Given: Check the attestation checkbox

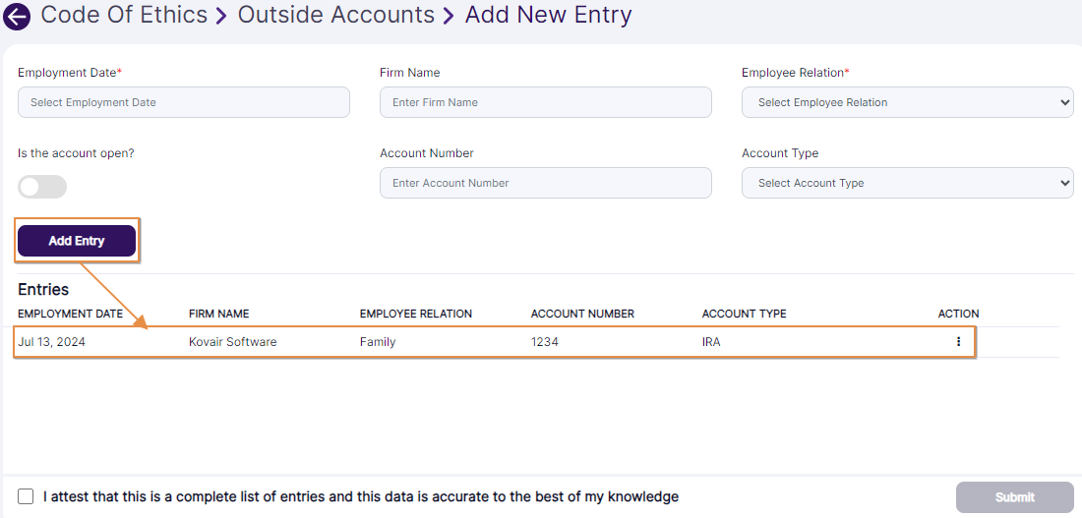Looking at the screenshot, I should click(x=26, y=496).
